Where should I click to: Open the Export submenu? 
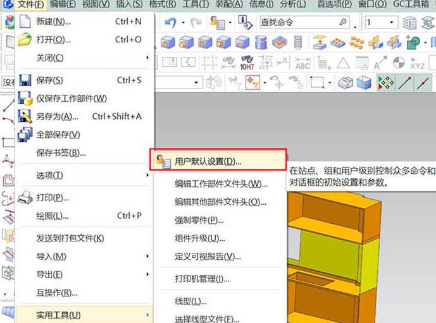[147, 274]
